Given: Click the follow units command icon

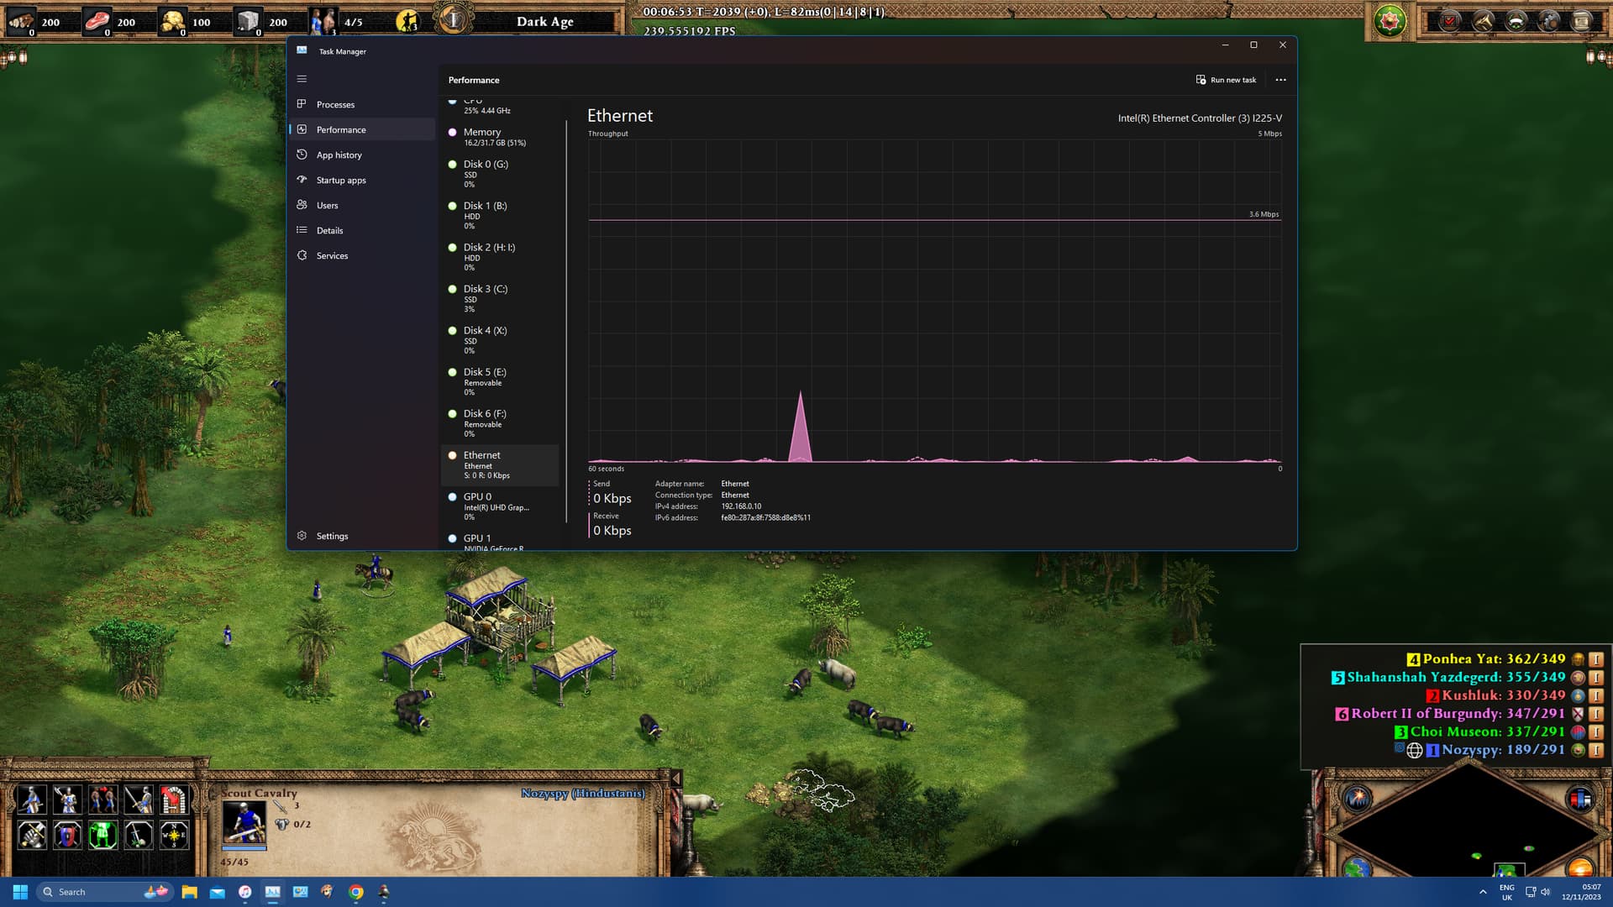Looking at the screenshot, I should click(102, 800).
